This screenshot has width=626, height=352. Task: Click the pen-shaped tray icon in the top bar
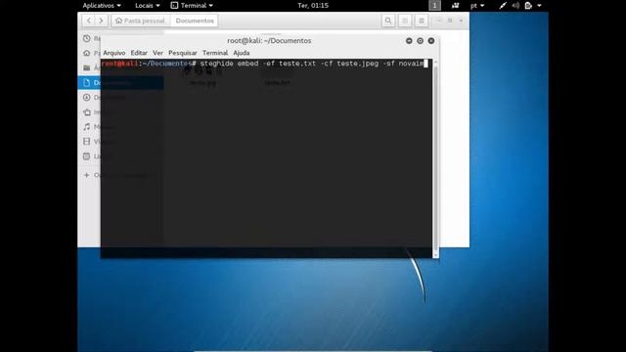pyautogui.click(x=503, y=6)
